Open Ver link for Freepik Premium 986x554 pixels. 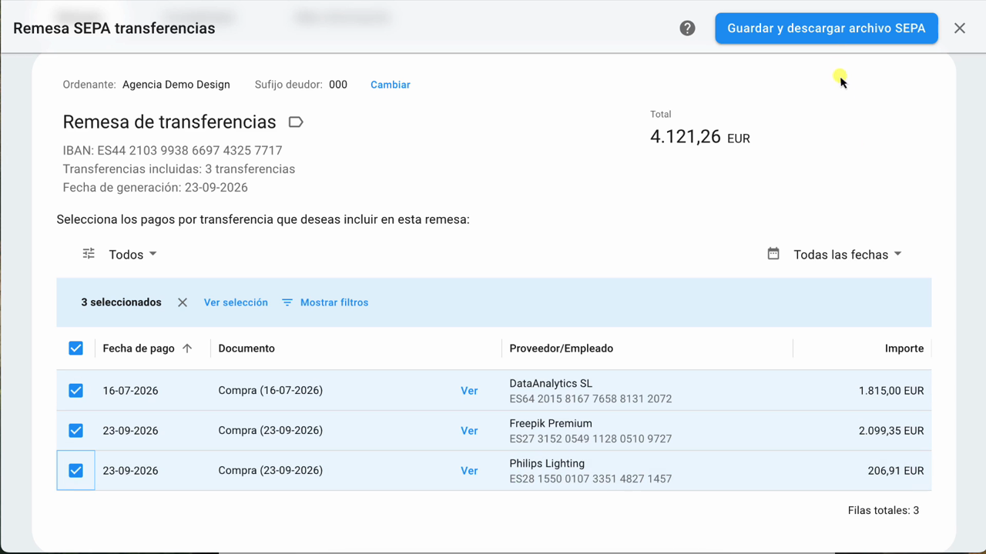(469, 431)
